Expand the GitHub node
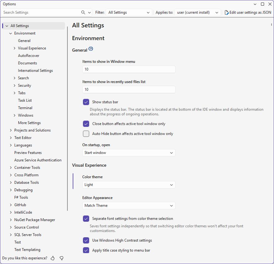Screen dimensions: 274x264 pos(11,205)
